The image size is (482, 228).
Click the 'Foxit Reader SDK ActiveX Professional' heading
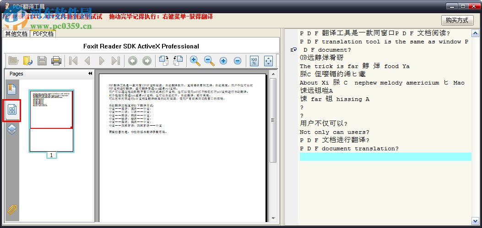(x=141, y=46)
